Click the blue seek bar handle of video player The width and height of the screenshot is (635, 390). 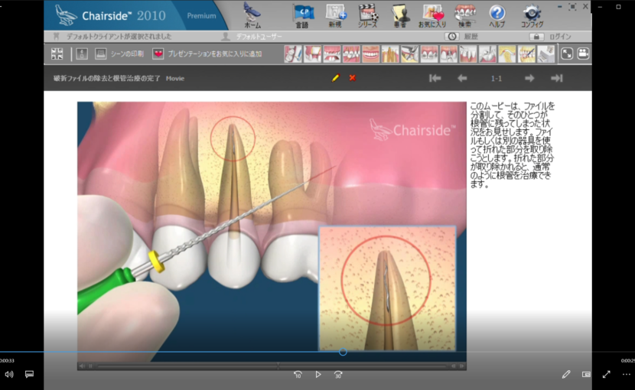click(343, 352)
